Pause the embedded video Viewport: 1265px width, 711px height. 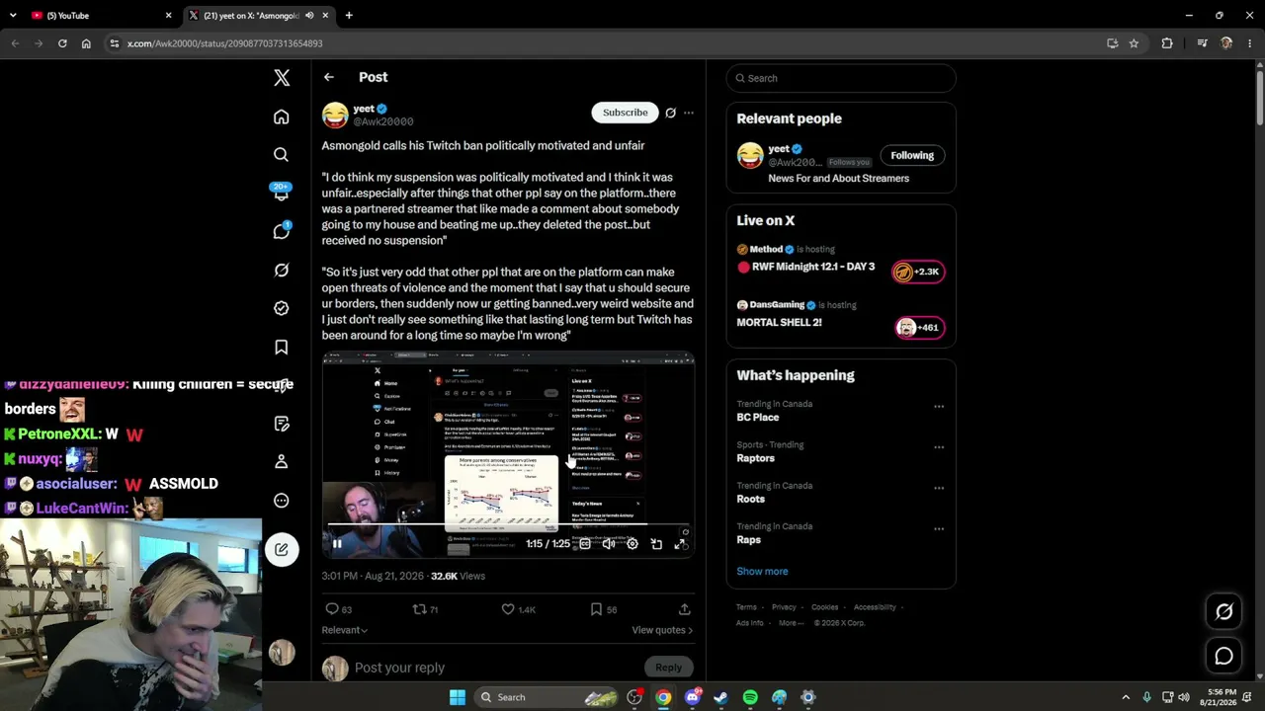tap(337, 544)
